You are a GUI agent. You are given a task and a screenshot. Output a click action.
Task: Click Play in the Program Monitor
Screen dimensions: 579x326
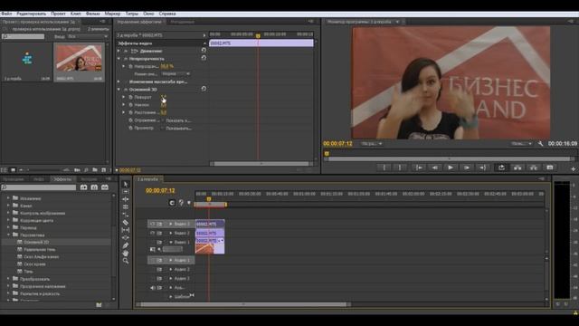[x=451, y=168]
